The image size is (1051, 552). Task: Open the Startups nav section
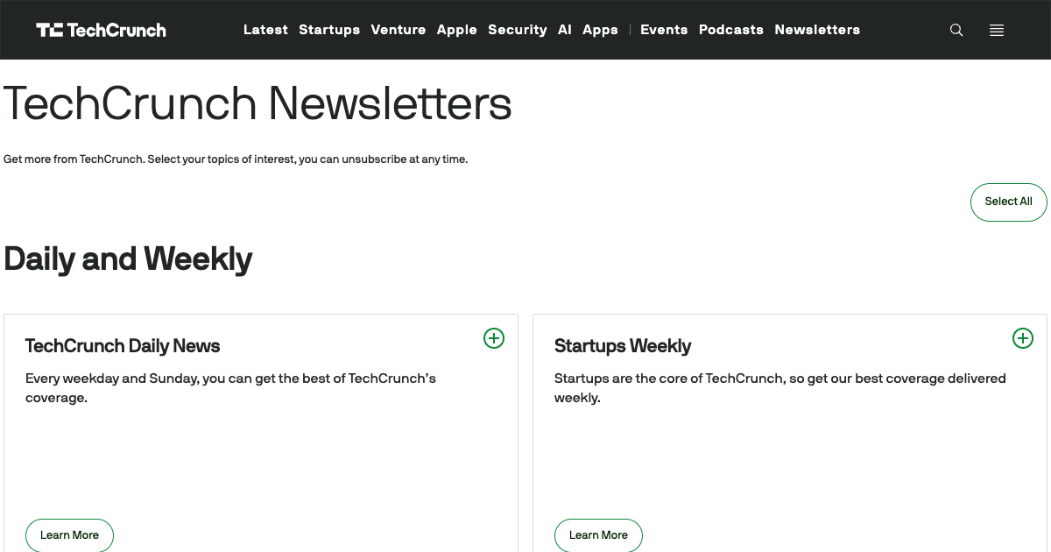pyautogui.click(x=329, y=30)
